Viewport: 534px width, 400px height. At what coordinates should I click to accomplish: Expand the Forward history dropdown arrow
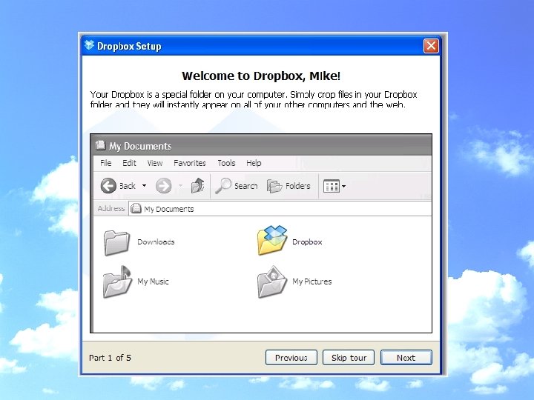click(x=180, y=186)
